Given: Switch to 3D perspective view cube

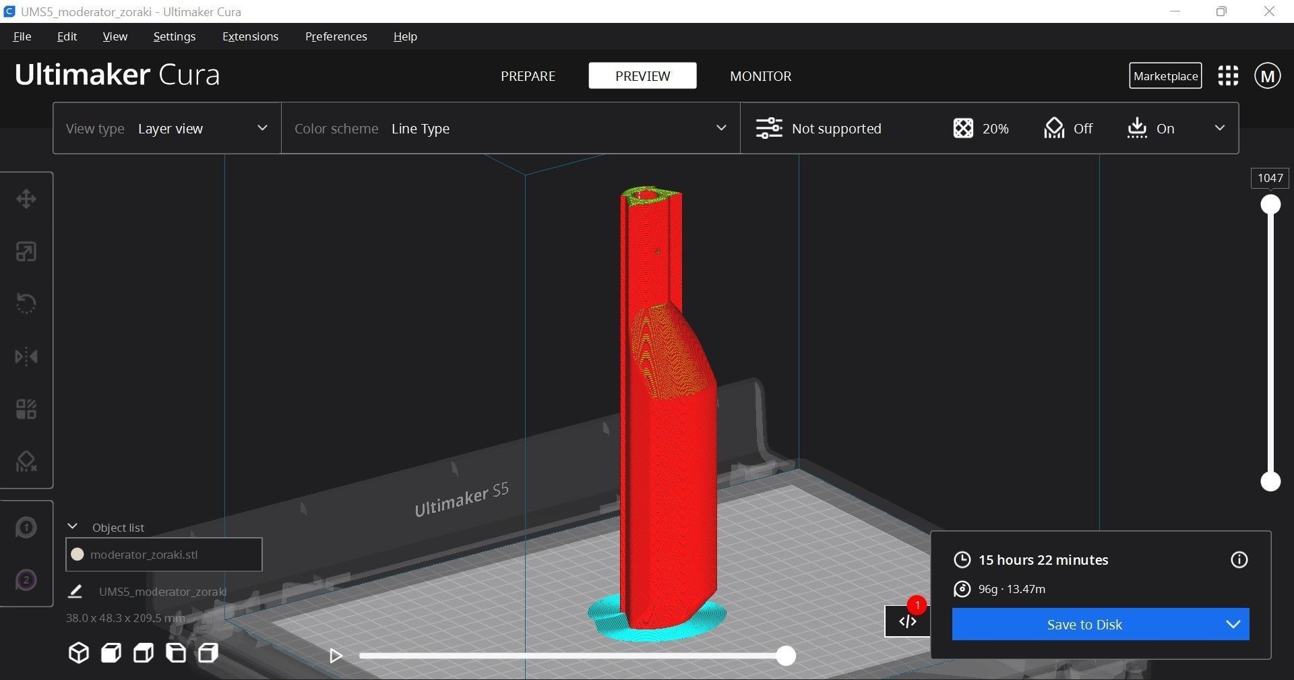Looking at the screenshot, I should click(x=79, y=653).
